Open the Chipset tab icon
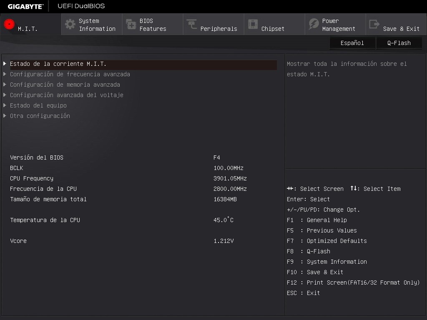The height and width of the screenshot is (320, 427). [x=253, y=24]
